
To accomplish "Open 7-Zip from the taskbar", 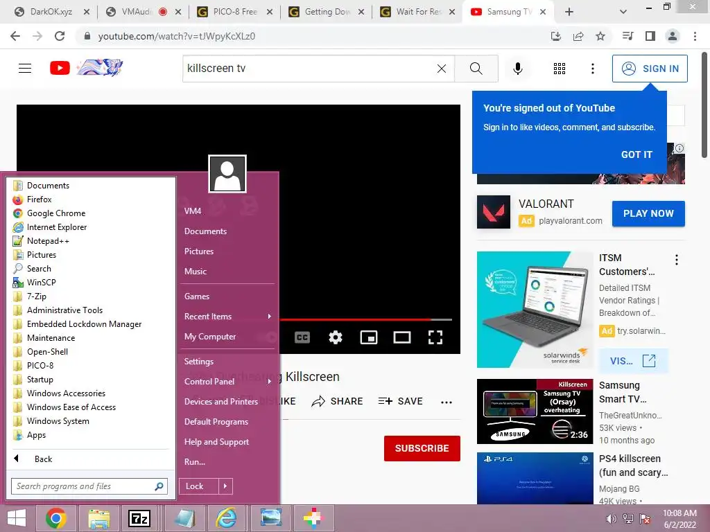I will tap(139, 518).
